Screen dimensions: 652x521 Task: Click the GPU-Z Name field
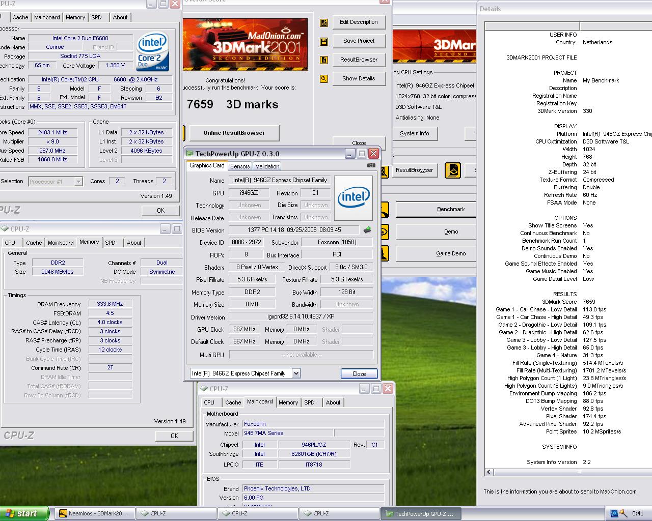tap(280, 180)
